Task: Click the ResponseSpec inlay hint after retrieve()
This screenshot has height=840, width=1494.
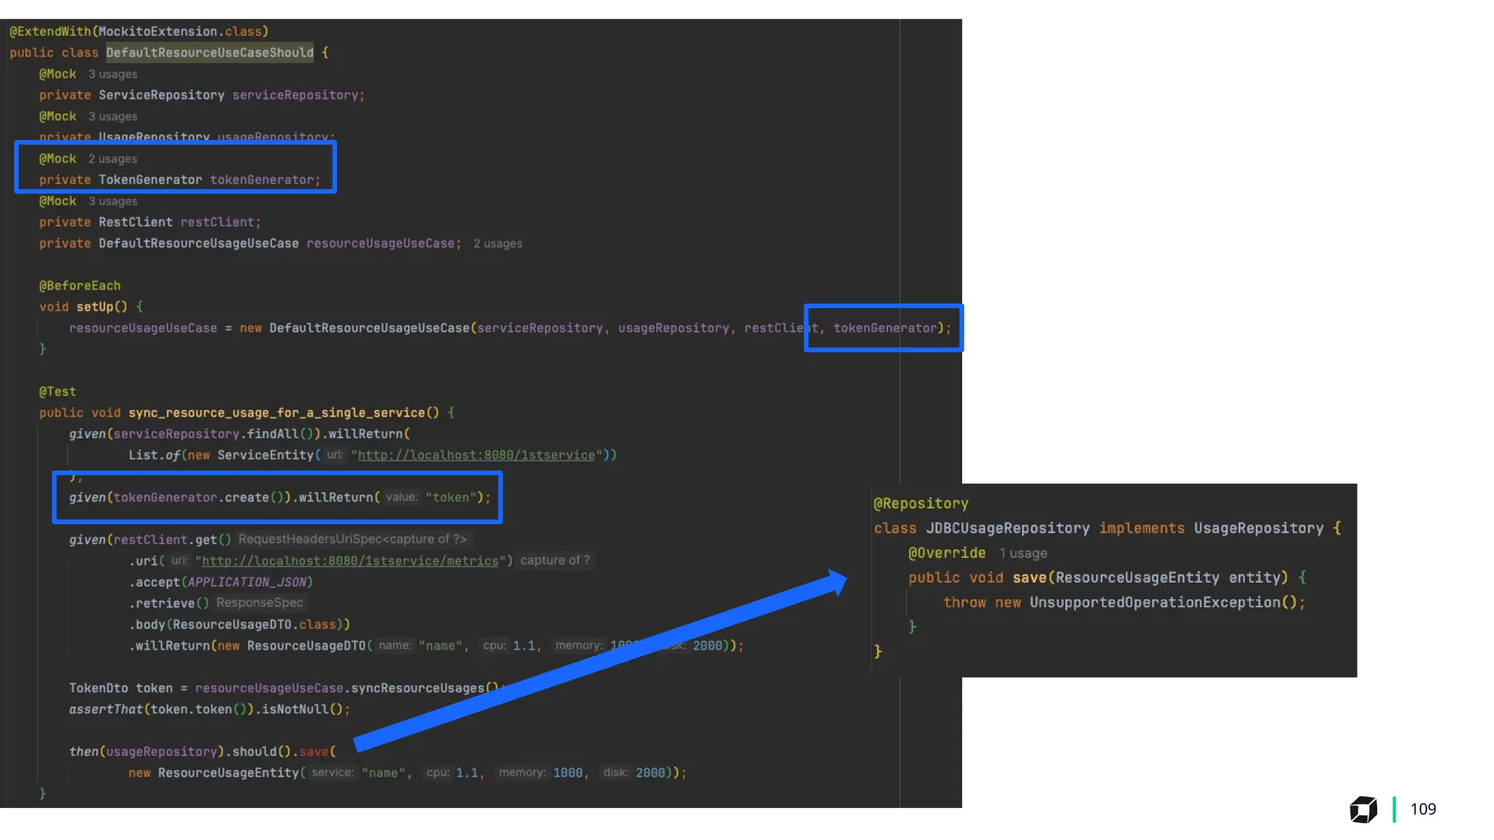Action: point(259,603)
